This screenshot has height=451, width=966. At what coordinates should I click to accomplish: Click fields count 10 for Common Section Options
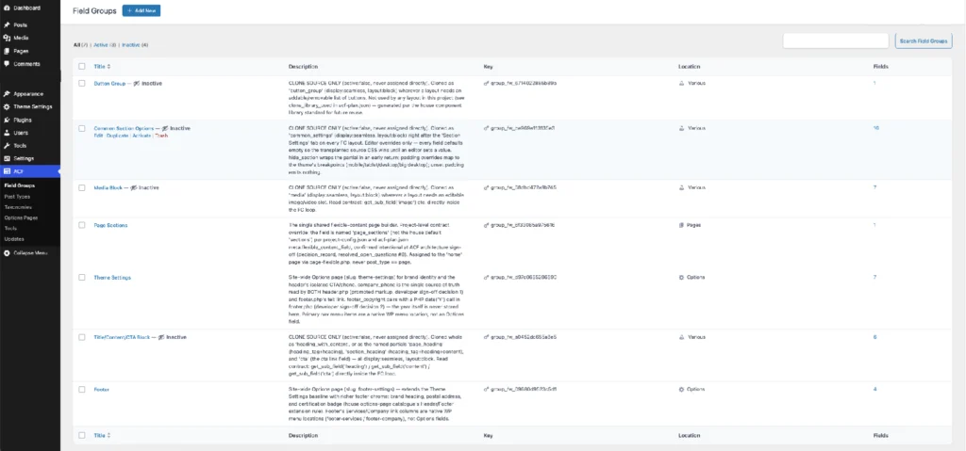(876, 129)
